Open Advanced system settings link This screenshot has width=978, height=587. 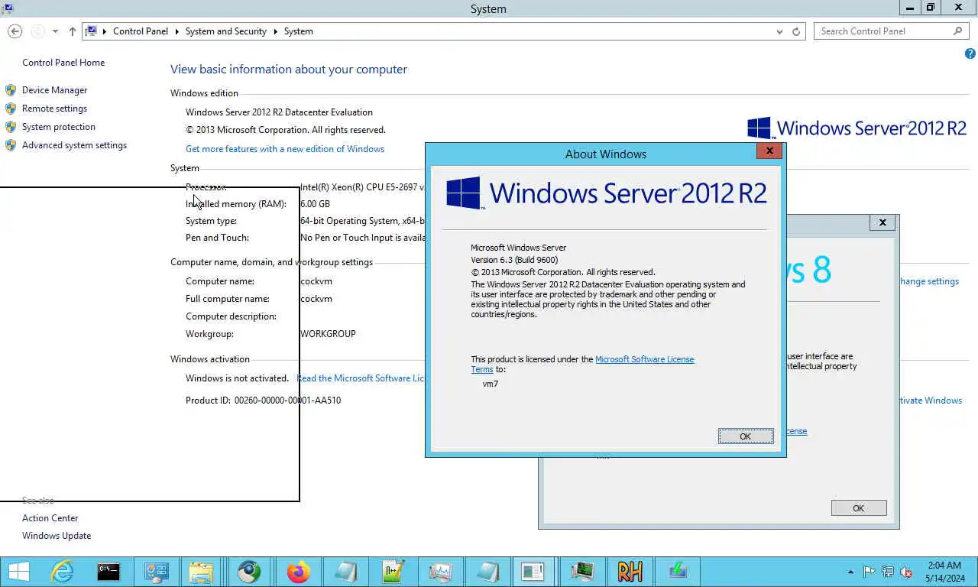(x=74, y=145)
